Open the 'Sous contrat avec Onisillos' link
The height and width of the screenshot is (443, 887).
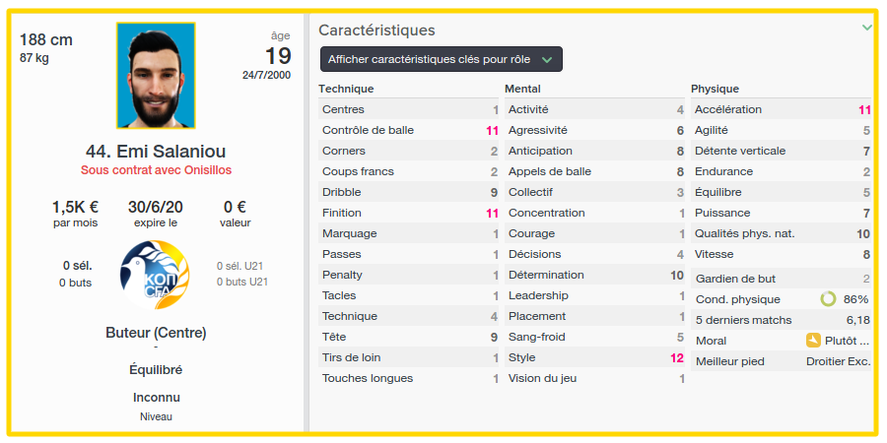[x=156, y=170]
